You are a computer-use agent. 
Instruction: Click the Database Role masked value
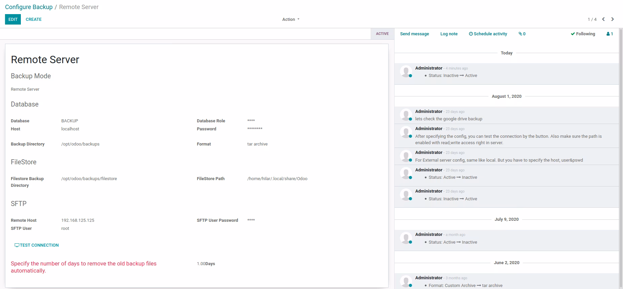251,121
